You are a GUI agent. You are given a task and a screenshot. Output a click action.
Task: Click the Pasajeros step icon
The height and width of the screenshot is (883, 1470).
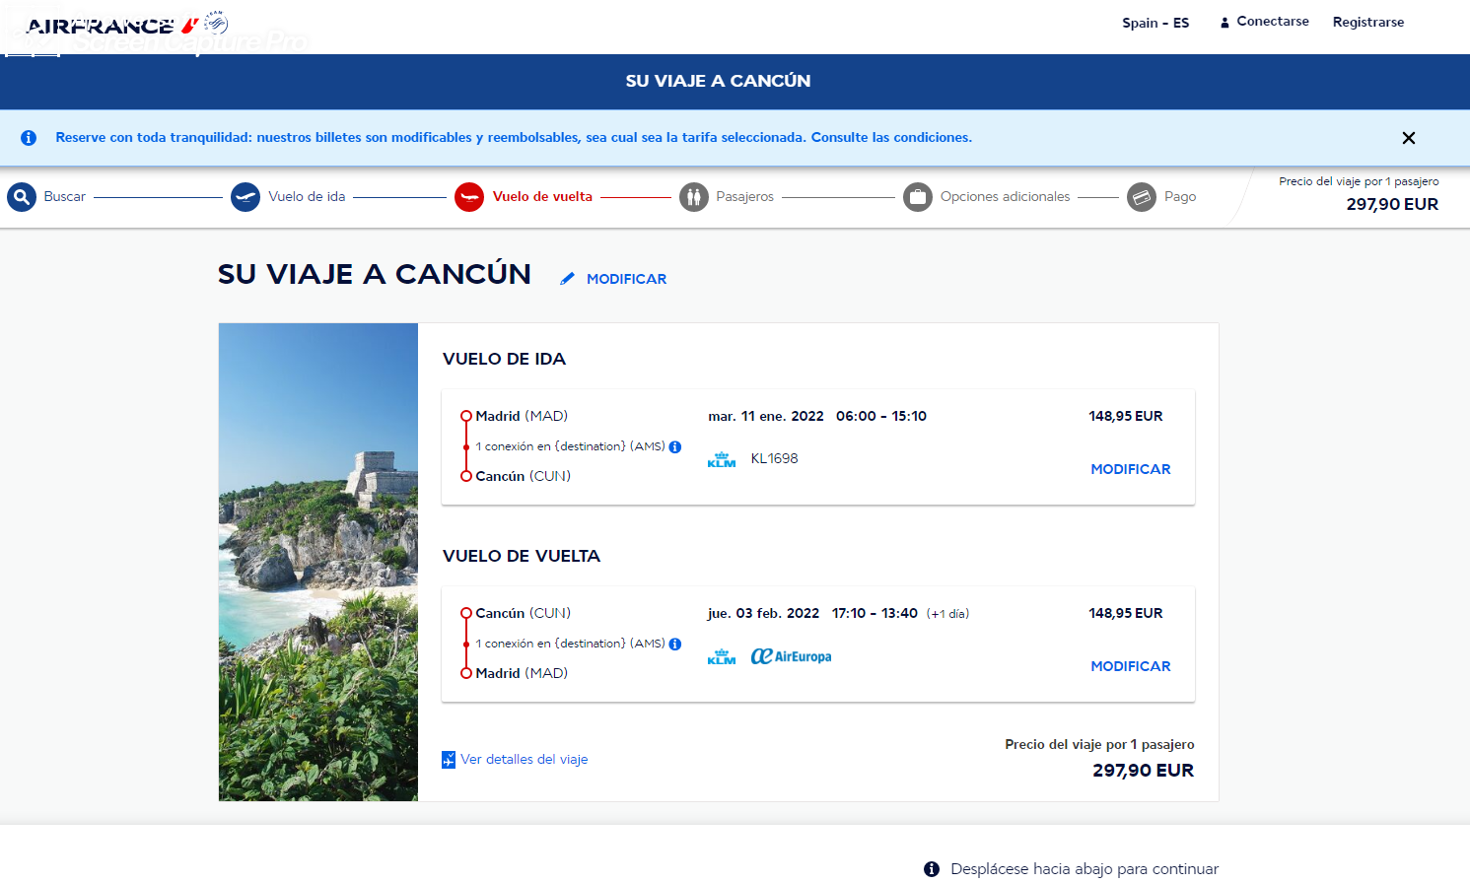694,197
